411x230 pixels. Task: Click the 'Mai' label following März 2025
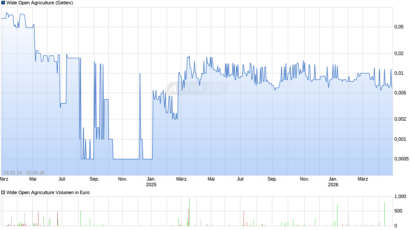point(211,179)
